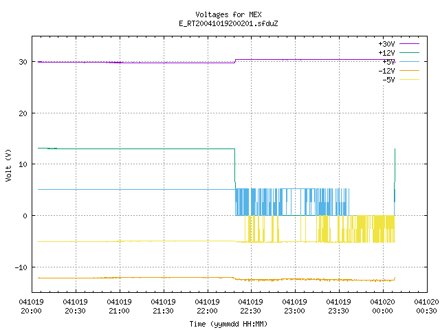Click the x-axis label 041019 22:30
Image resolution: width=440 pixels, height=330 pixels.
[x=250, y=307]
